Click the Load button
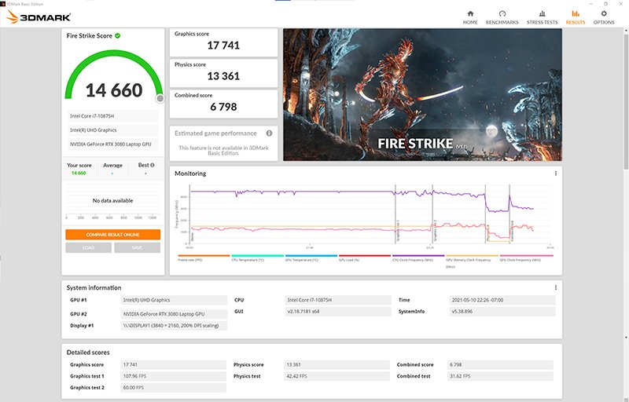629x402 pixels. tap(88, 248)
